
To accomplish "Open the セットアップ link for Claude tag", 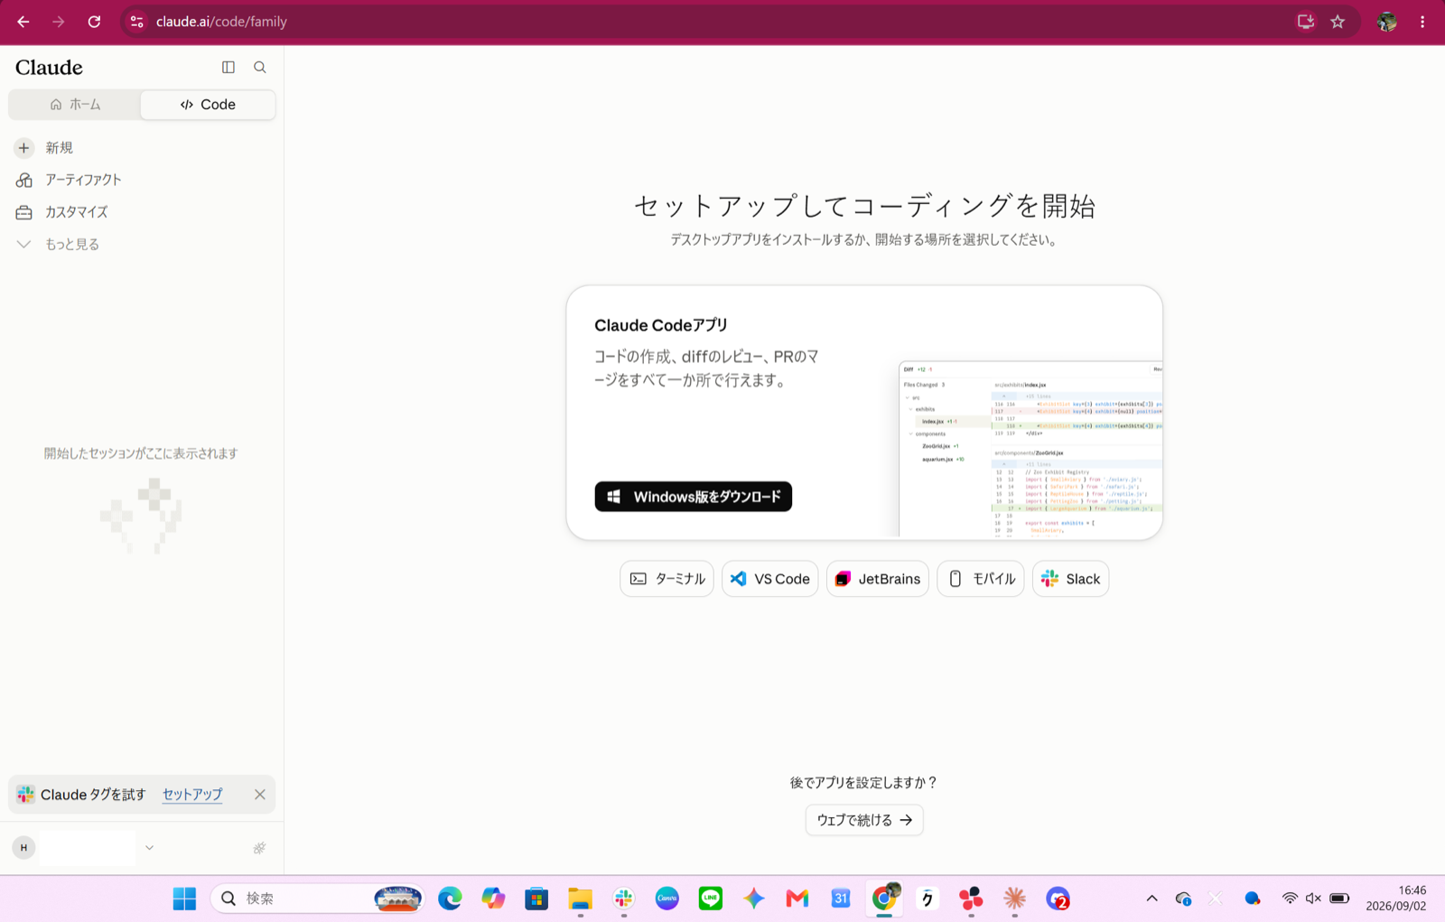I will pyautogui.click(x=192, y=795).
